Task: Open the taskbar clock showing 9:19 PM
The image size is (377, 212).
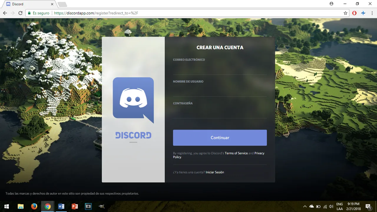Action: 353,206
